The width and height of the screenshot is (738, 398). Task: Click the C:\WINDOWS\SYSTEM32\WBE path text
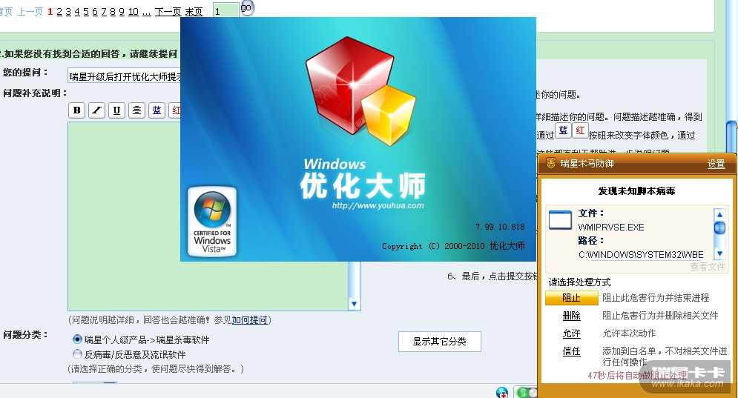coord(641,254)
